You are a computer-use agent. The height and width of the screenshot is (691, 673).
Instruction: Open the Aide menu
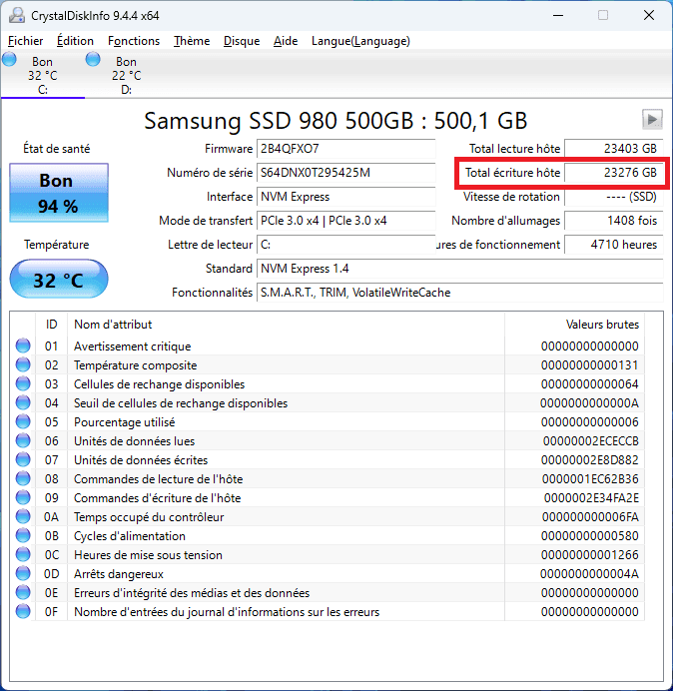coord(286,41)
